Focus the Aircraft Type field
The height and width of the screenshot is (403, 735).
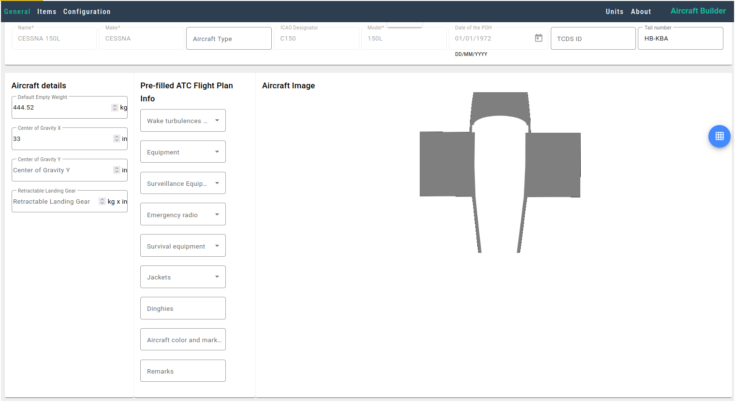229,38
